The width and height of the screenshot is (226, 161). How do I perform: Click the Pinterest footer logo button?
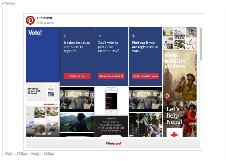click(113, 144)
